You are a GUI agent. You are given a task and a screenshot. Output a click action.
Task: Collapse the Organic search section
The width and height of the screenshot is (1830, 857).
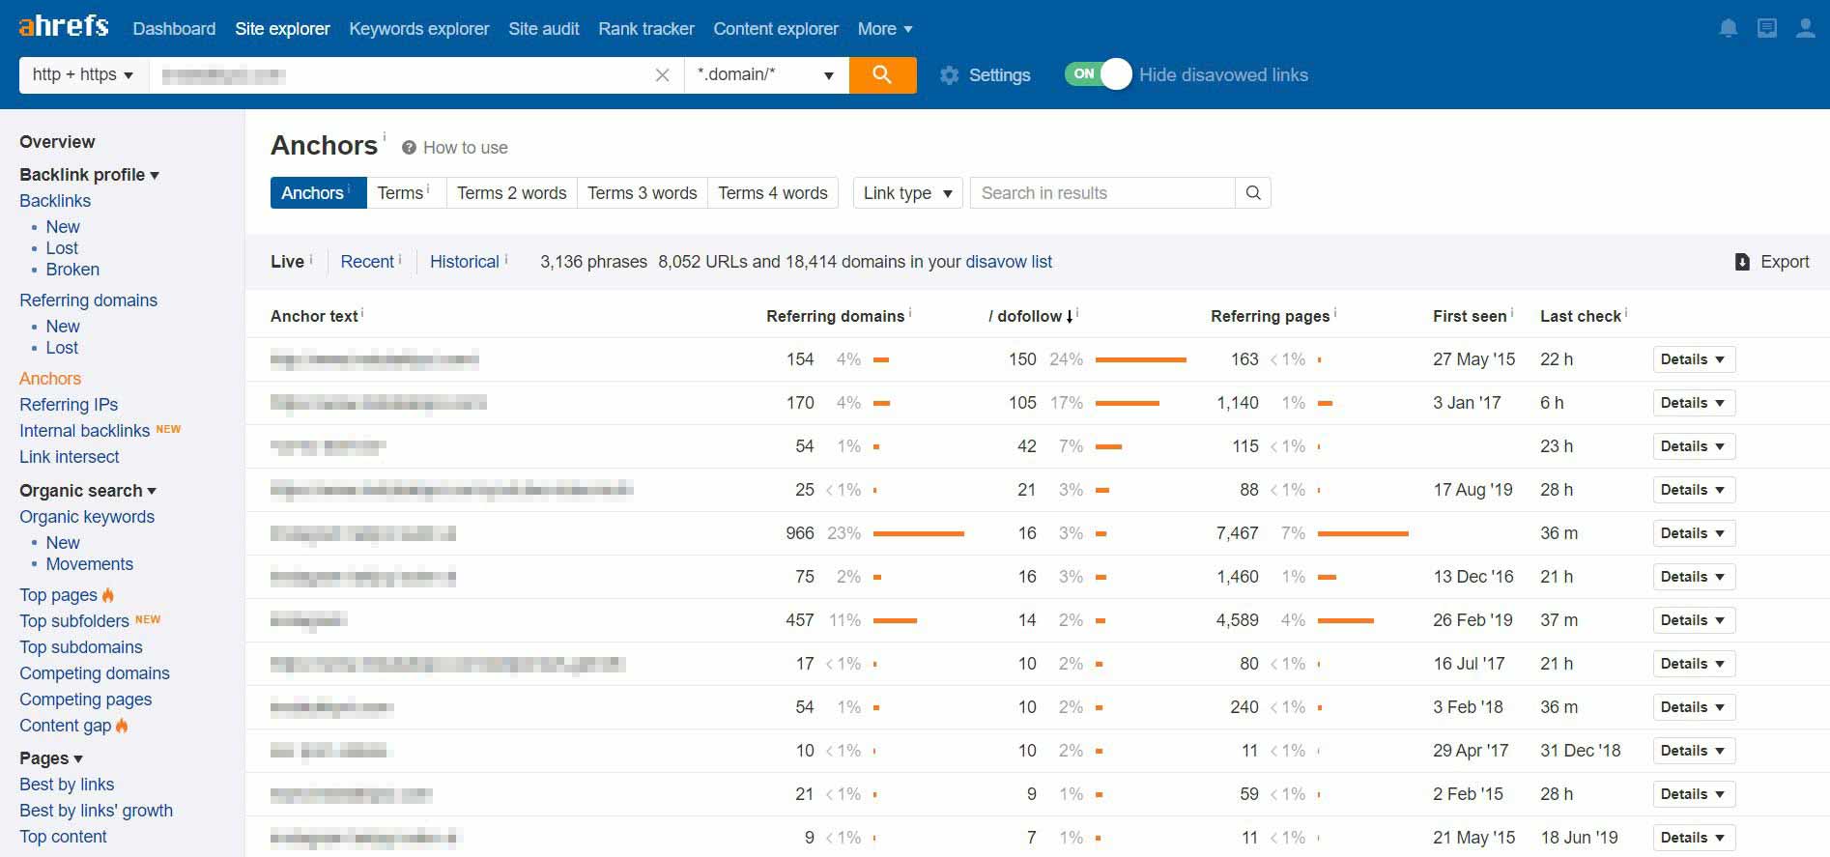87,491
